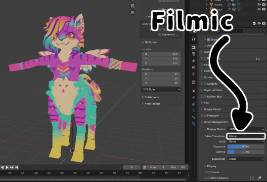Toggle the collection exclude checkbox in outliner
The image size is (267, 182).
coord(254,24)
